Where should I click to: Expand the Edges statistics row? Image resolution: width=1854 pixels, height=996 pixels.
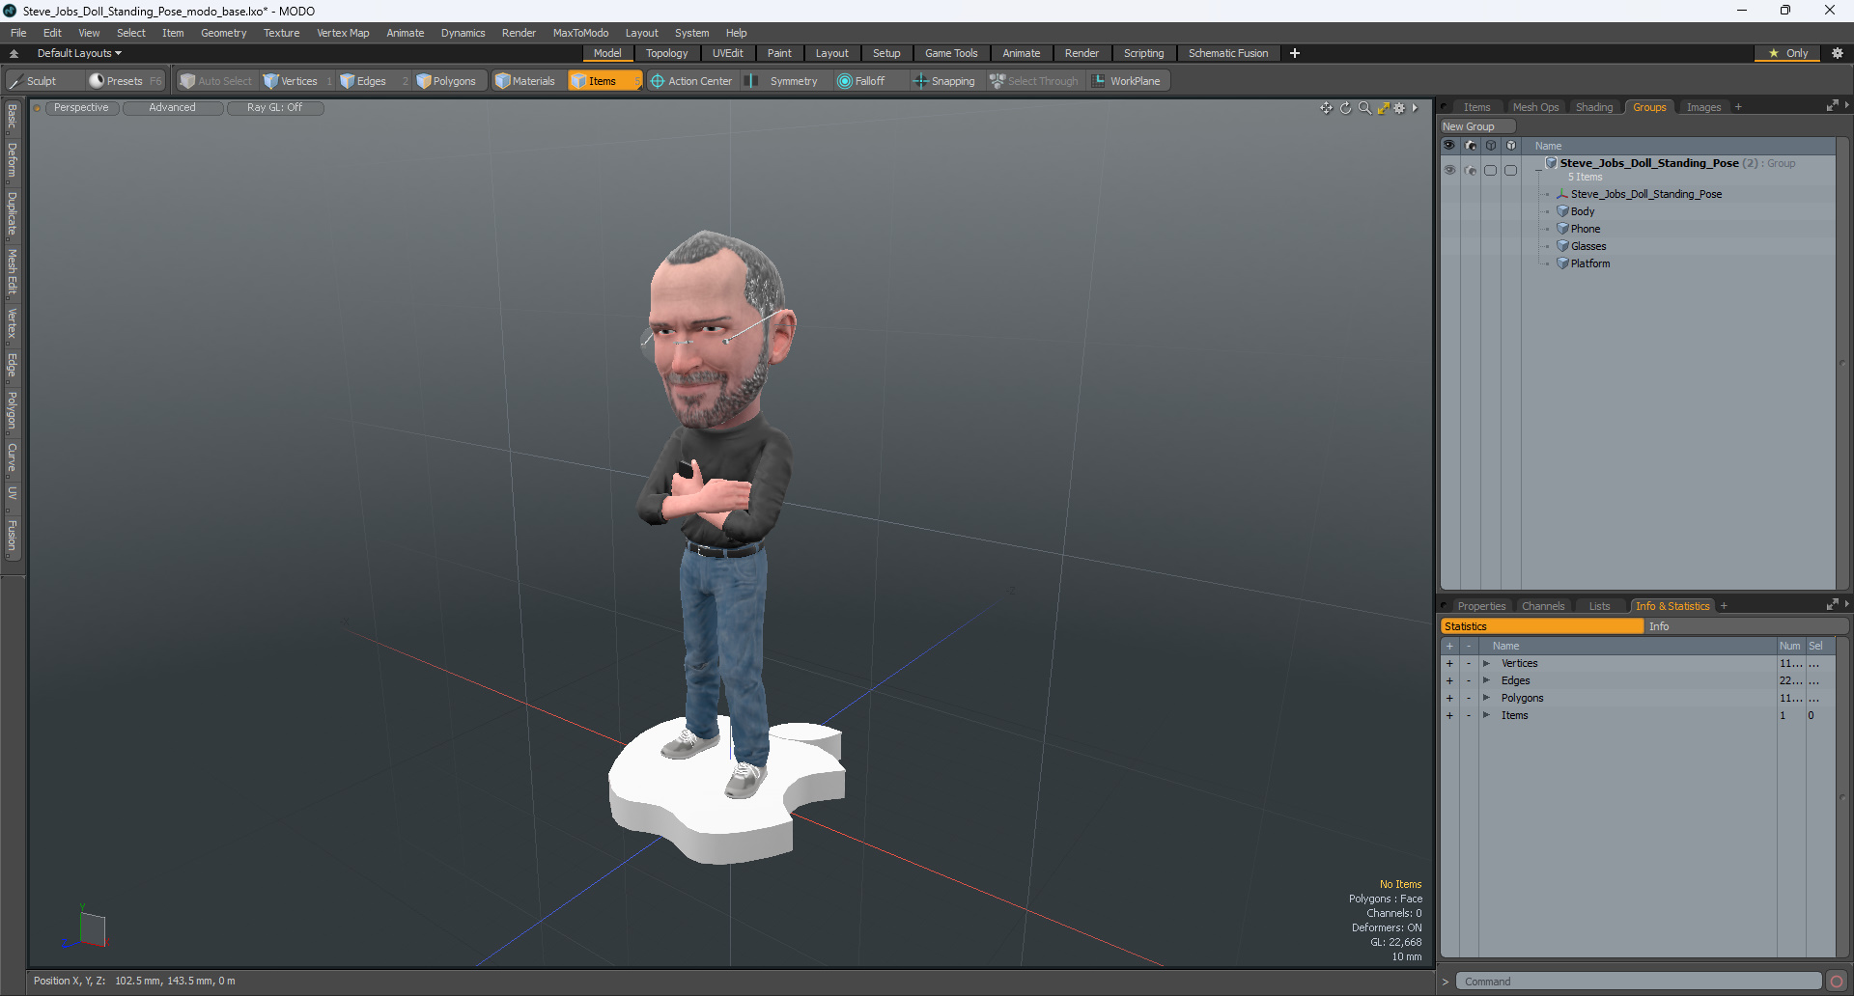pos(1486,680)
